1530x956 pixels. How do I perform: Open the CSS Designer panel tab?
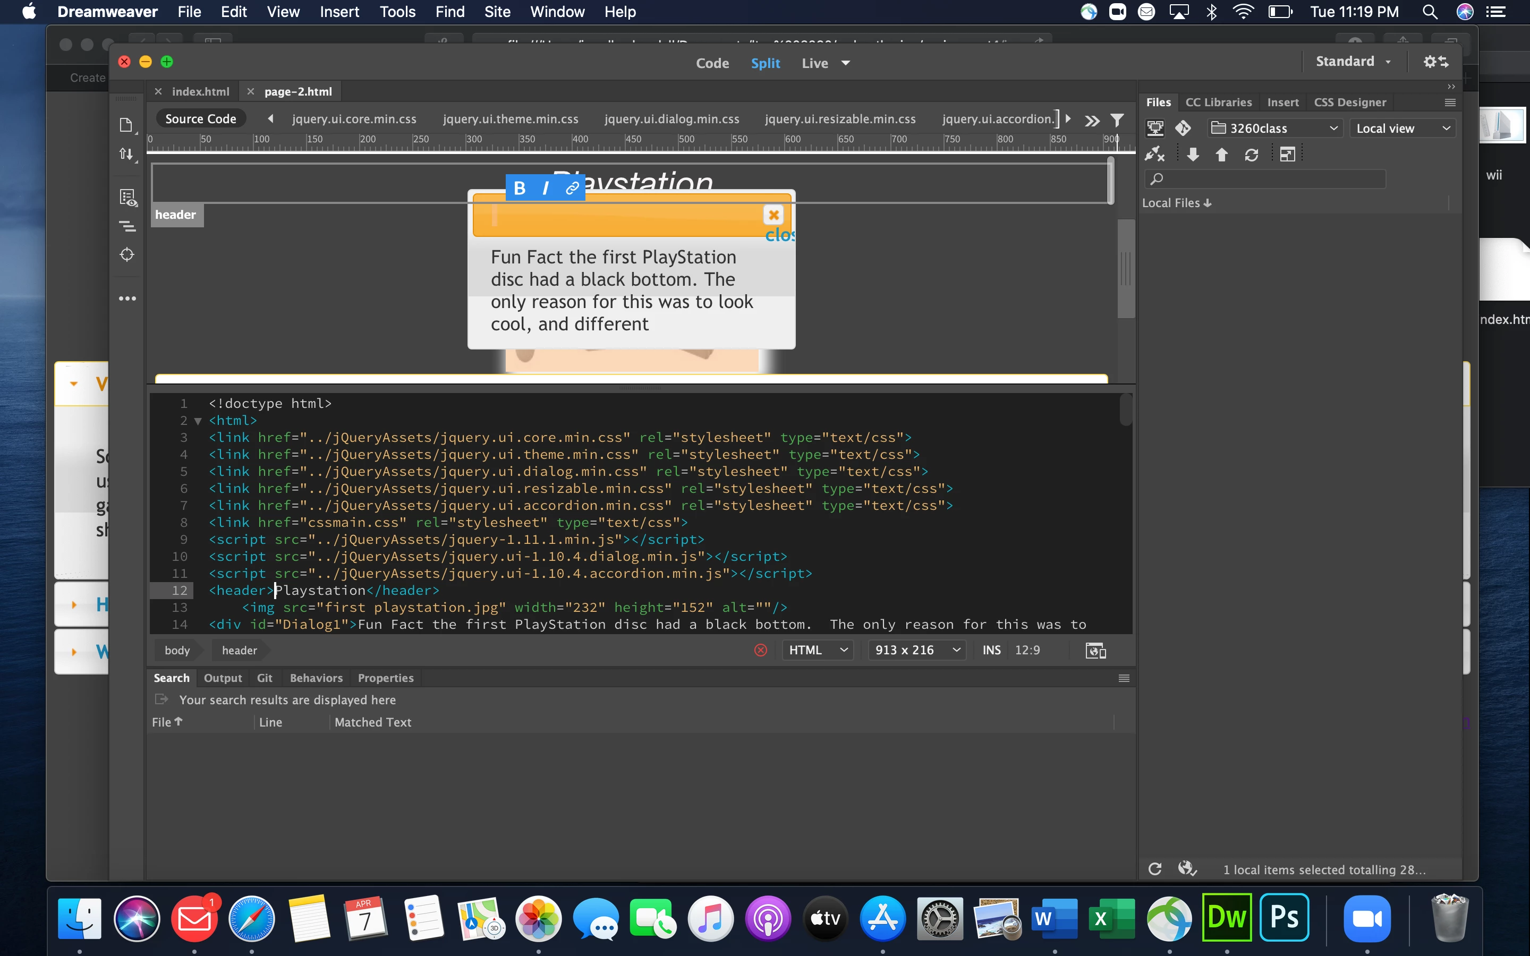pyautogui.click(x=1349, y=103)
